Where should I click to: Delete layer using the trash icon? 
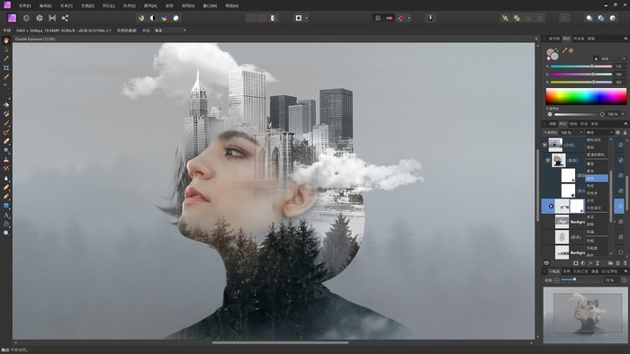pyautogui.click(x=625, y=263)
